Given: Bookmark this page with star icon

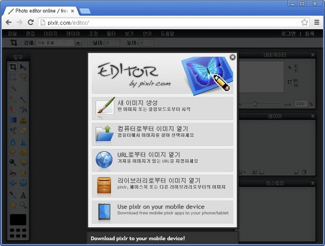Looking at the screenshot, I should coord(304,22).
